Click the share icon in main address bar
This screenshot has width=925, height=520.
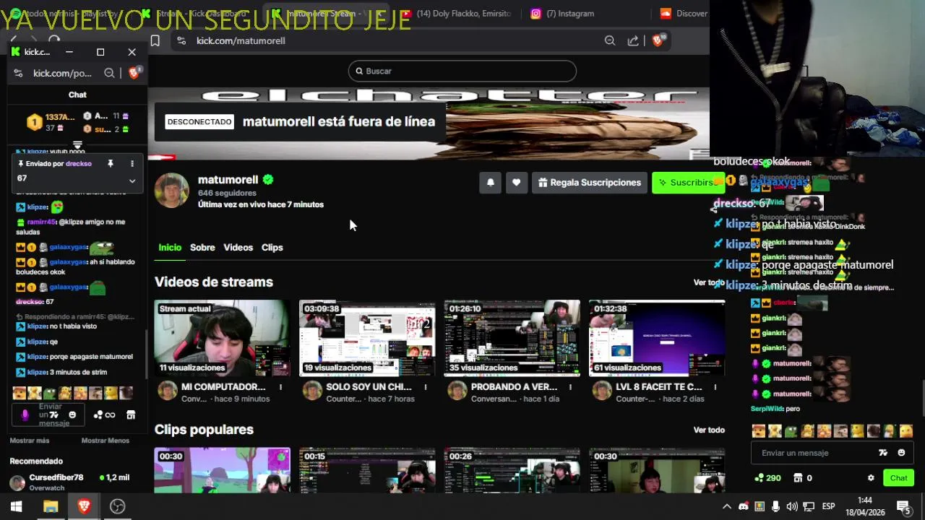(x=633, y=41)
